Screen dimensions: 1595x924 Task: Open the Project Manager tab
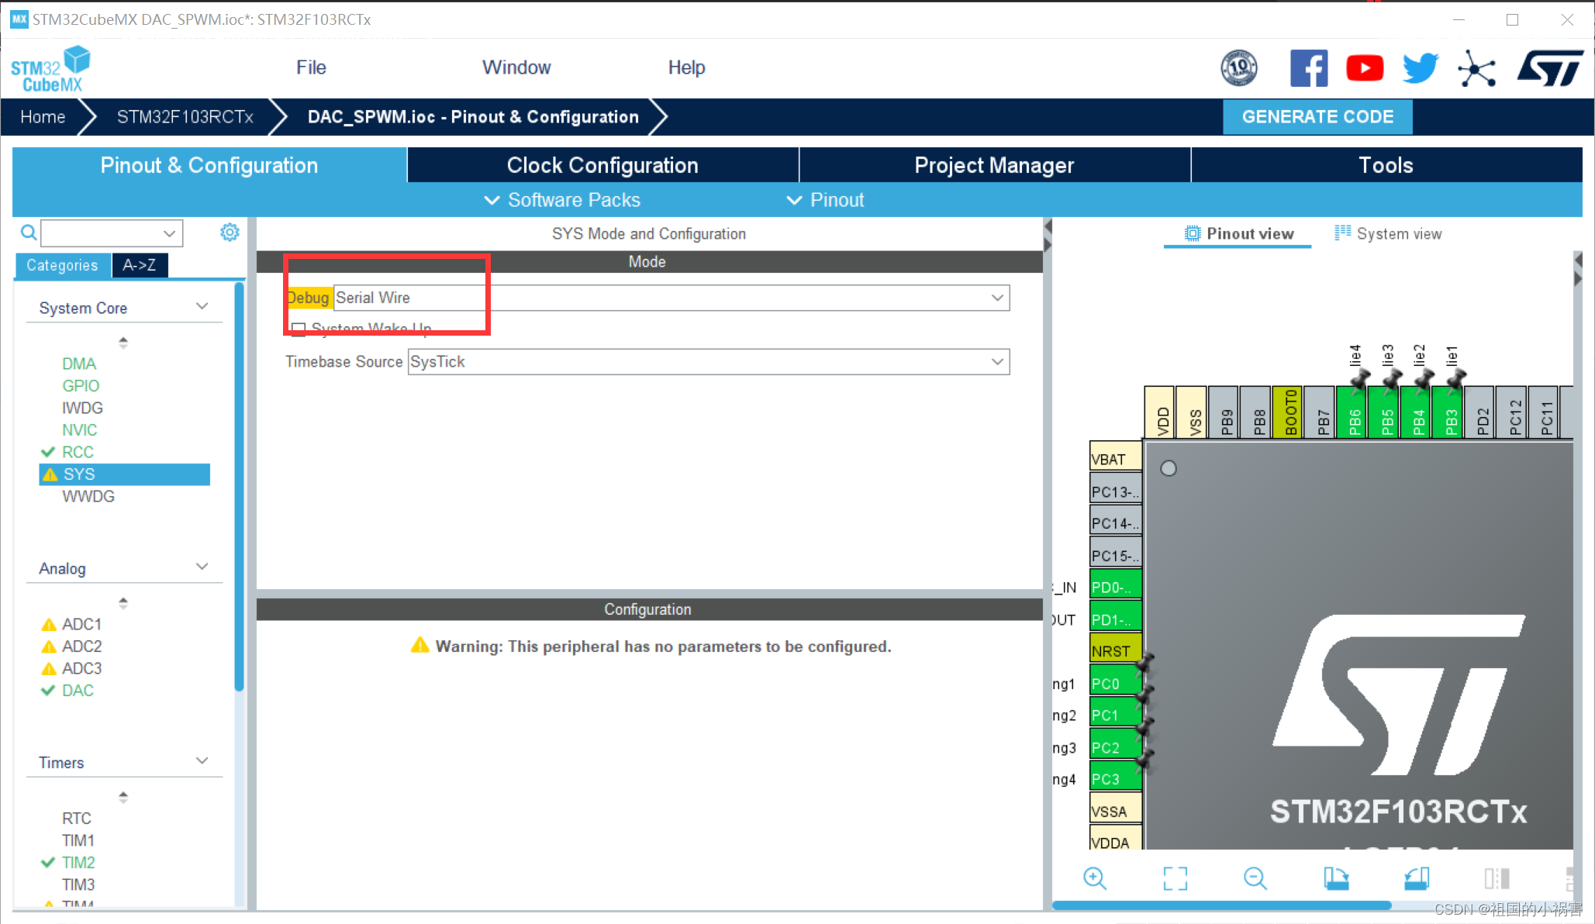[x=994, y=165]
